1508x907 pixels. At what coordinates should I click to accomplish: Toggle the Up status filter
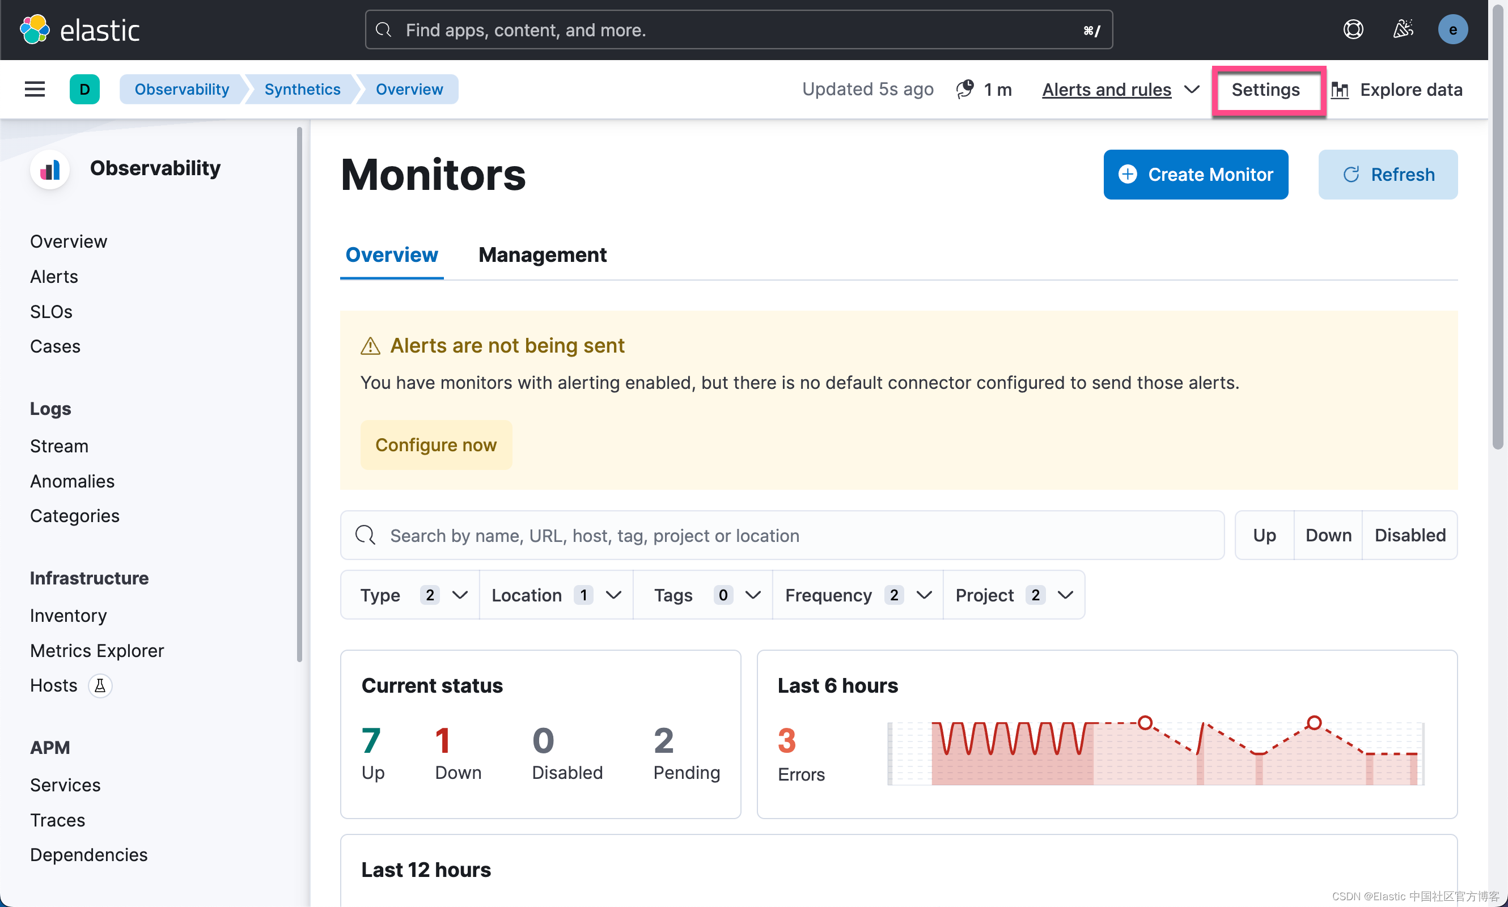1264,535
